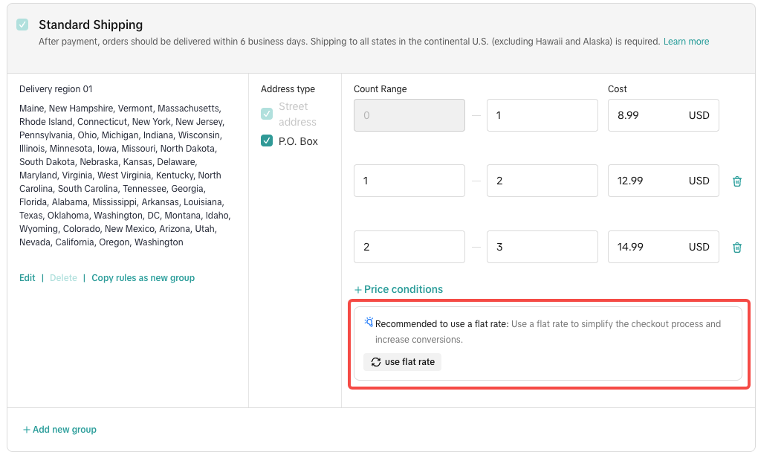
Task: Click second row lower count field
Action: (409, 181)
